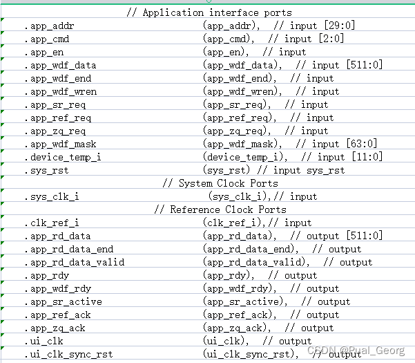This screenshot has height=363, width=415.
Task: Select '(app_en), // input' connection text
Action: coord(255,52)
